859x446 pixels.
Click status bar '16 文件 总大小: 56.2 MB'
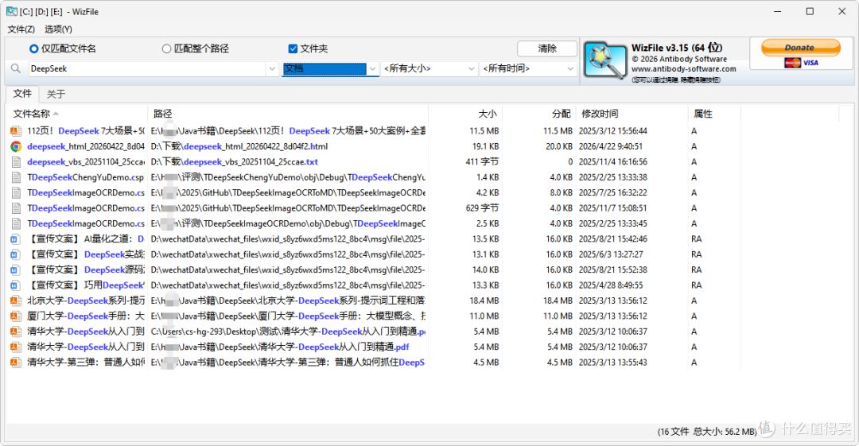(707, 432)
